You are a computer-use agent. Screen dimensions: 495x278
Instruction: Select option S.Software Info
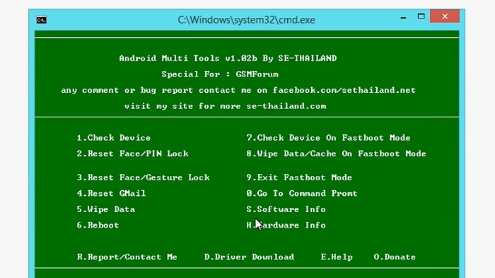(x=286, y=209)
